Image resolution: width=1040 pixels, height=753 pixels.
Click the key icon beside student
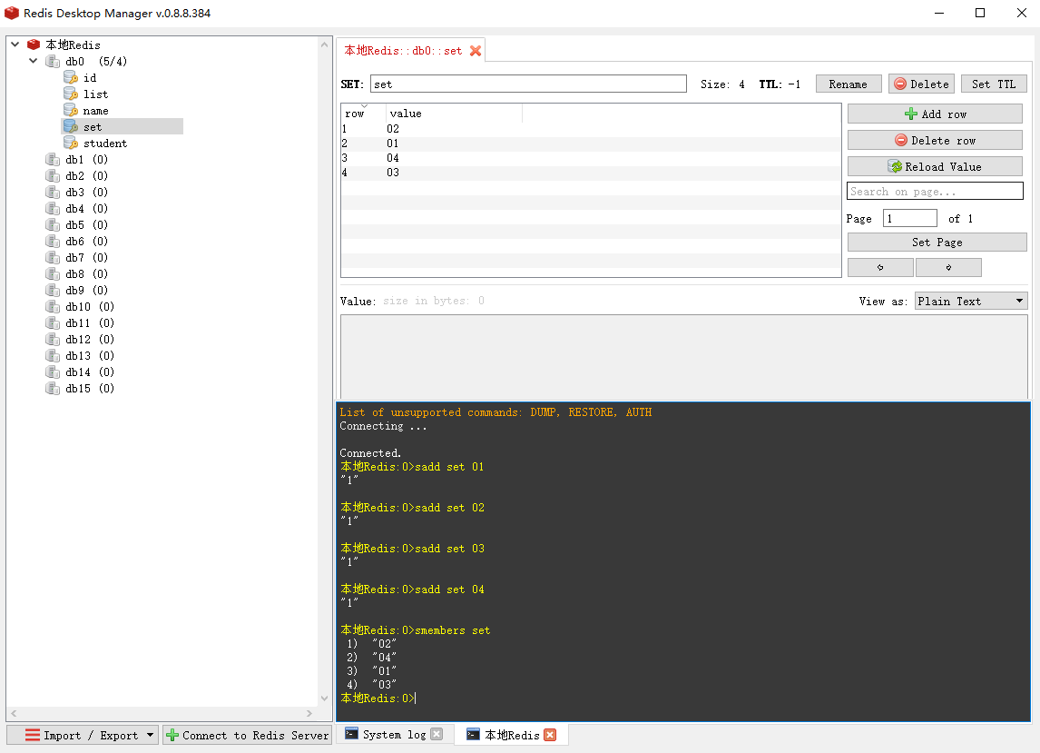point(70,143)
